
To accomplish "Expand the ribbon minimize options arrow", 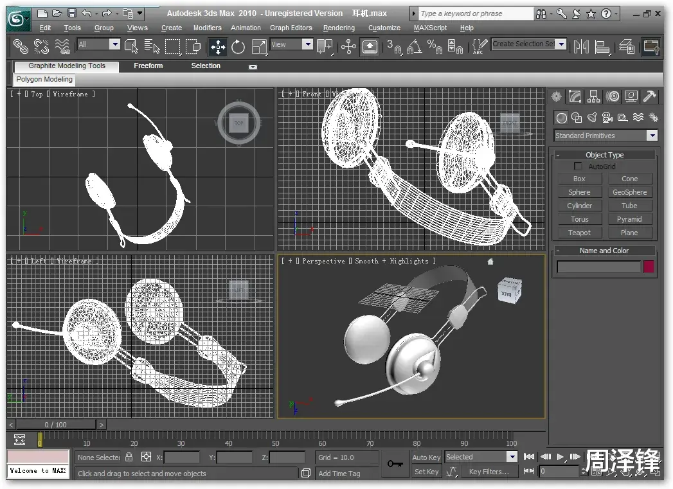I will pos(253,67).
